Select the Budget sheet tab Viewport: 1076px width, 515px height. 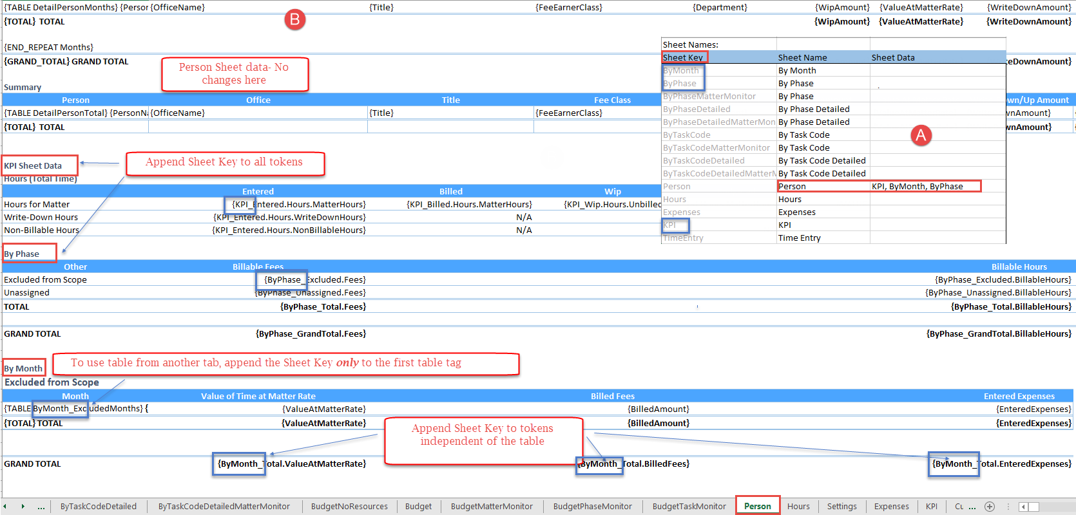coord(418,507)
